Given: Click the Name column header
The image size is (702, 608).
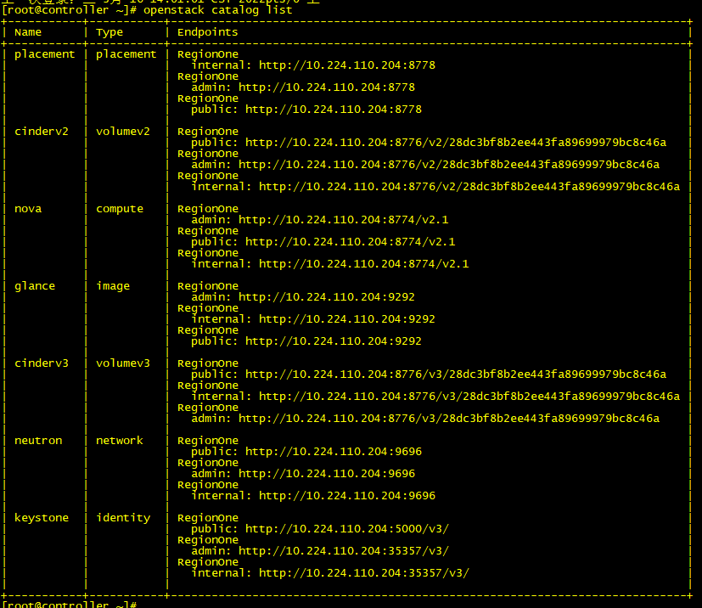Looking at the screenshot, I should pos(28,32).
